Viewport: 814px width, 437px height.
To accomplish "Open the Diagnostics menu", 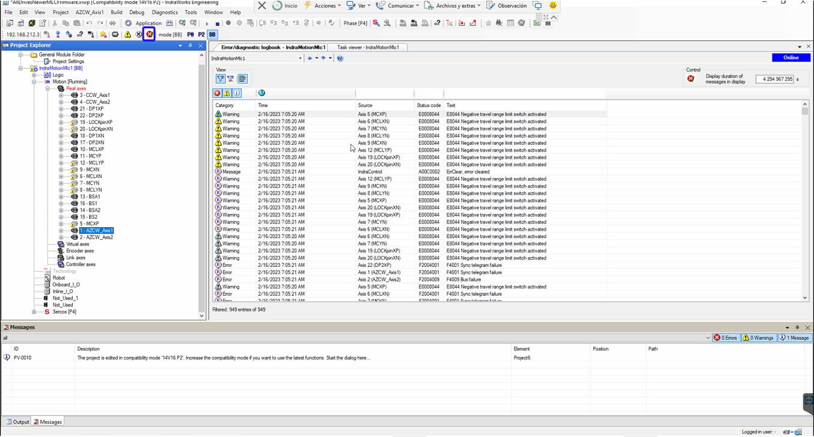I will [x=165, y=12].
